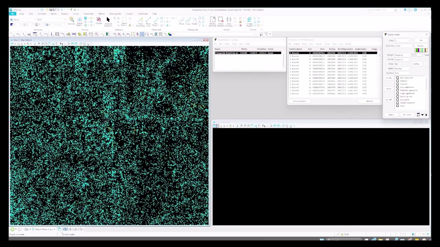Select the Place Line tool
The width and height of the screenshot is (440, 247).
(x=148, y=22)
